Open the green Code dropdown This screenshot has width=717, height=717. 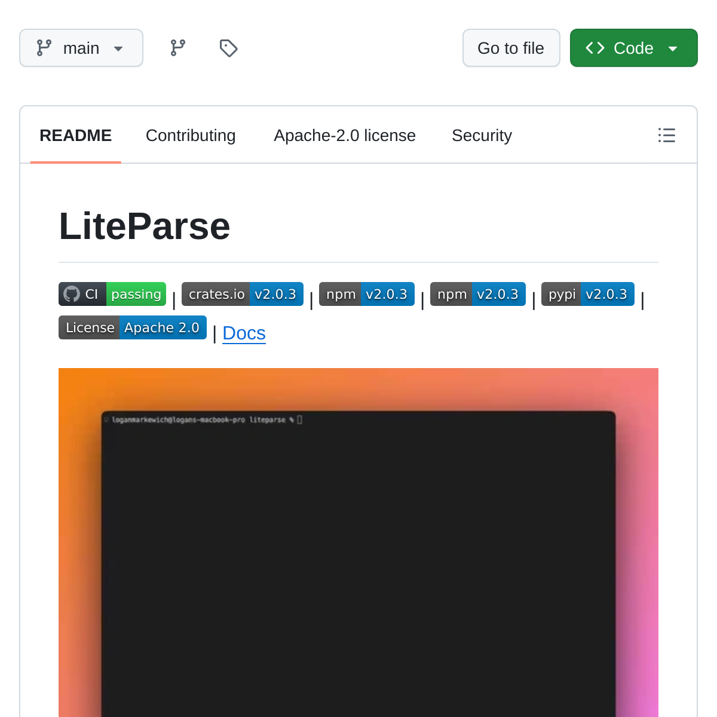634,48
